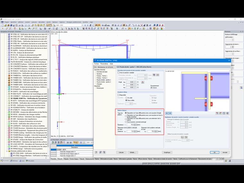
Task: Click the Épaisseur 15.0 input field
Action: (130, 125)
